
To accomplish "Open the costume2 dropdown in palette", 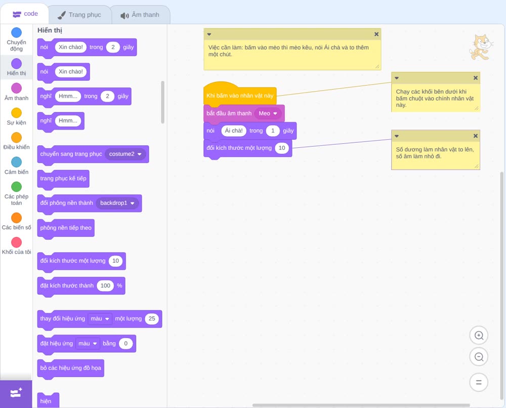I will click(125, 154).
